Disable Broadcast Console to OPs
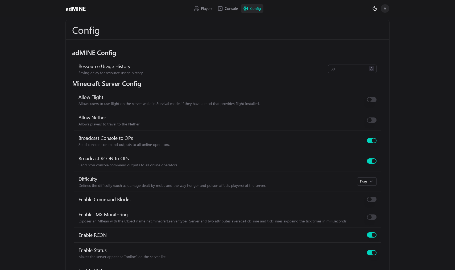 click(371, 141)
